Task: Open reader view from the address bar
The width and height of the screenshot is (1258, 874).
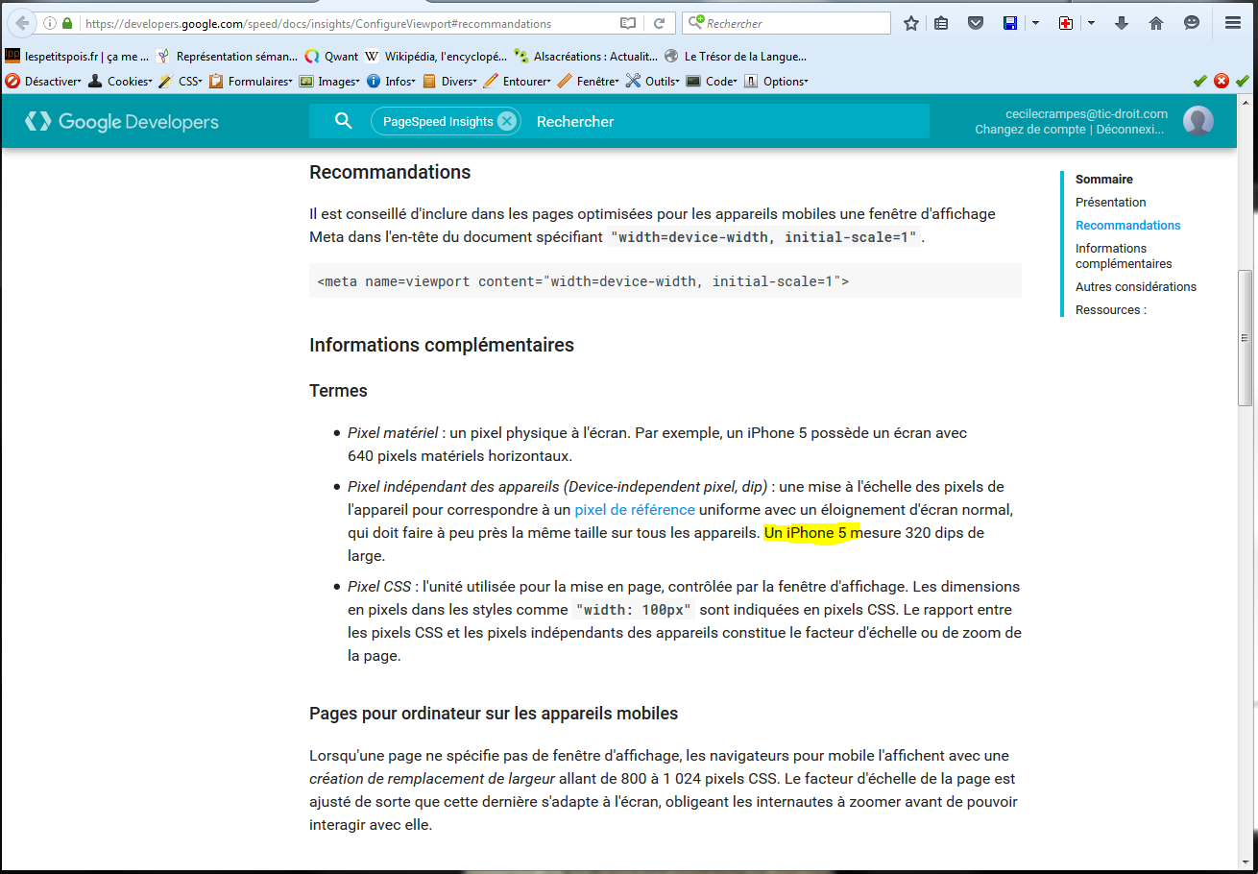Action: [x=628, y=23]
